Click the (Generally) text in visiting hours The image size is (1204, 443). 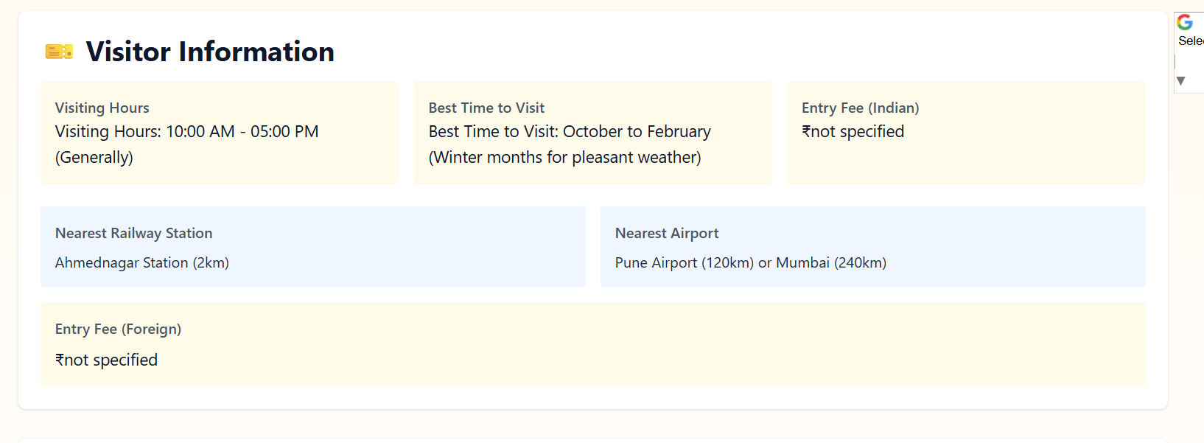pyautogui.click(x=94, y=158)
